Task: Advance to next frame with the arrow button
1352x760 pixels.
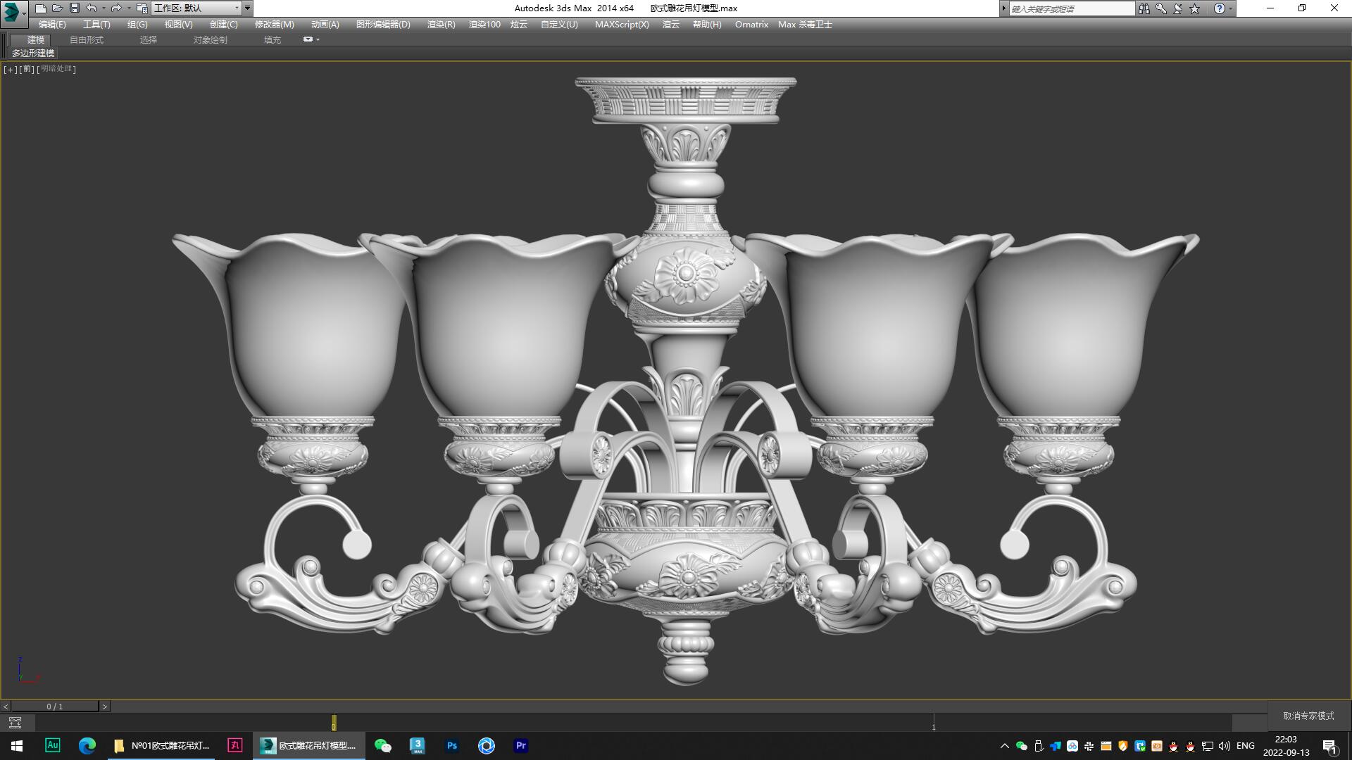Action: click(105, 706)
